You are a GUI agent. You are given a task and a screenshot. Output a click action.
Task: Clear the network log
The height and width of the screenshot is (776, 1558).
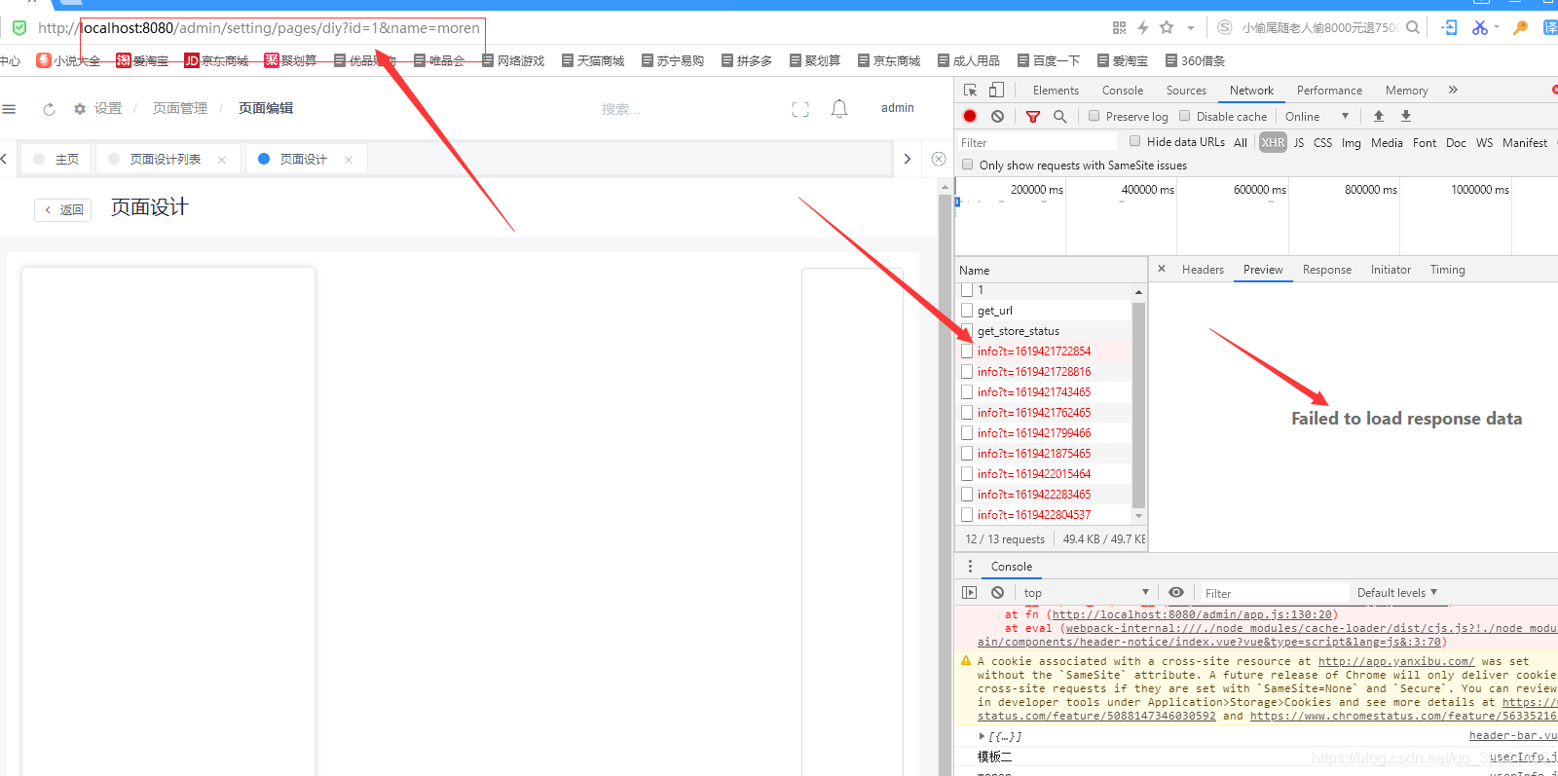pos(997,116)
